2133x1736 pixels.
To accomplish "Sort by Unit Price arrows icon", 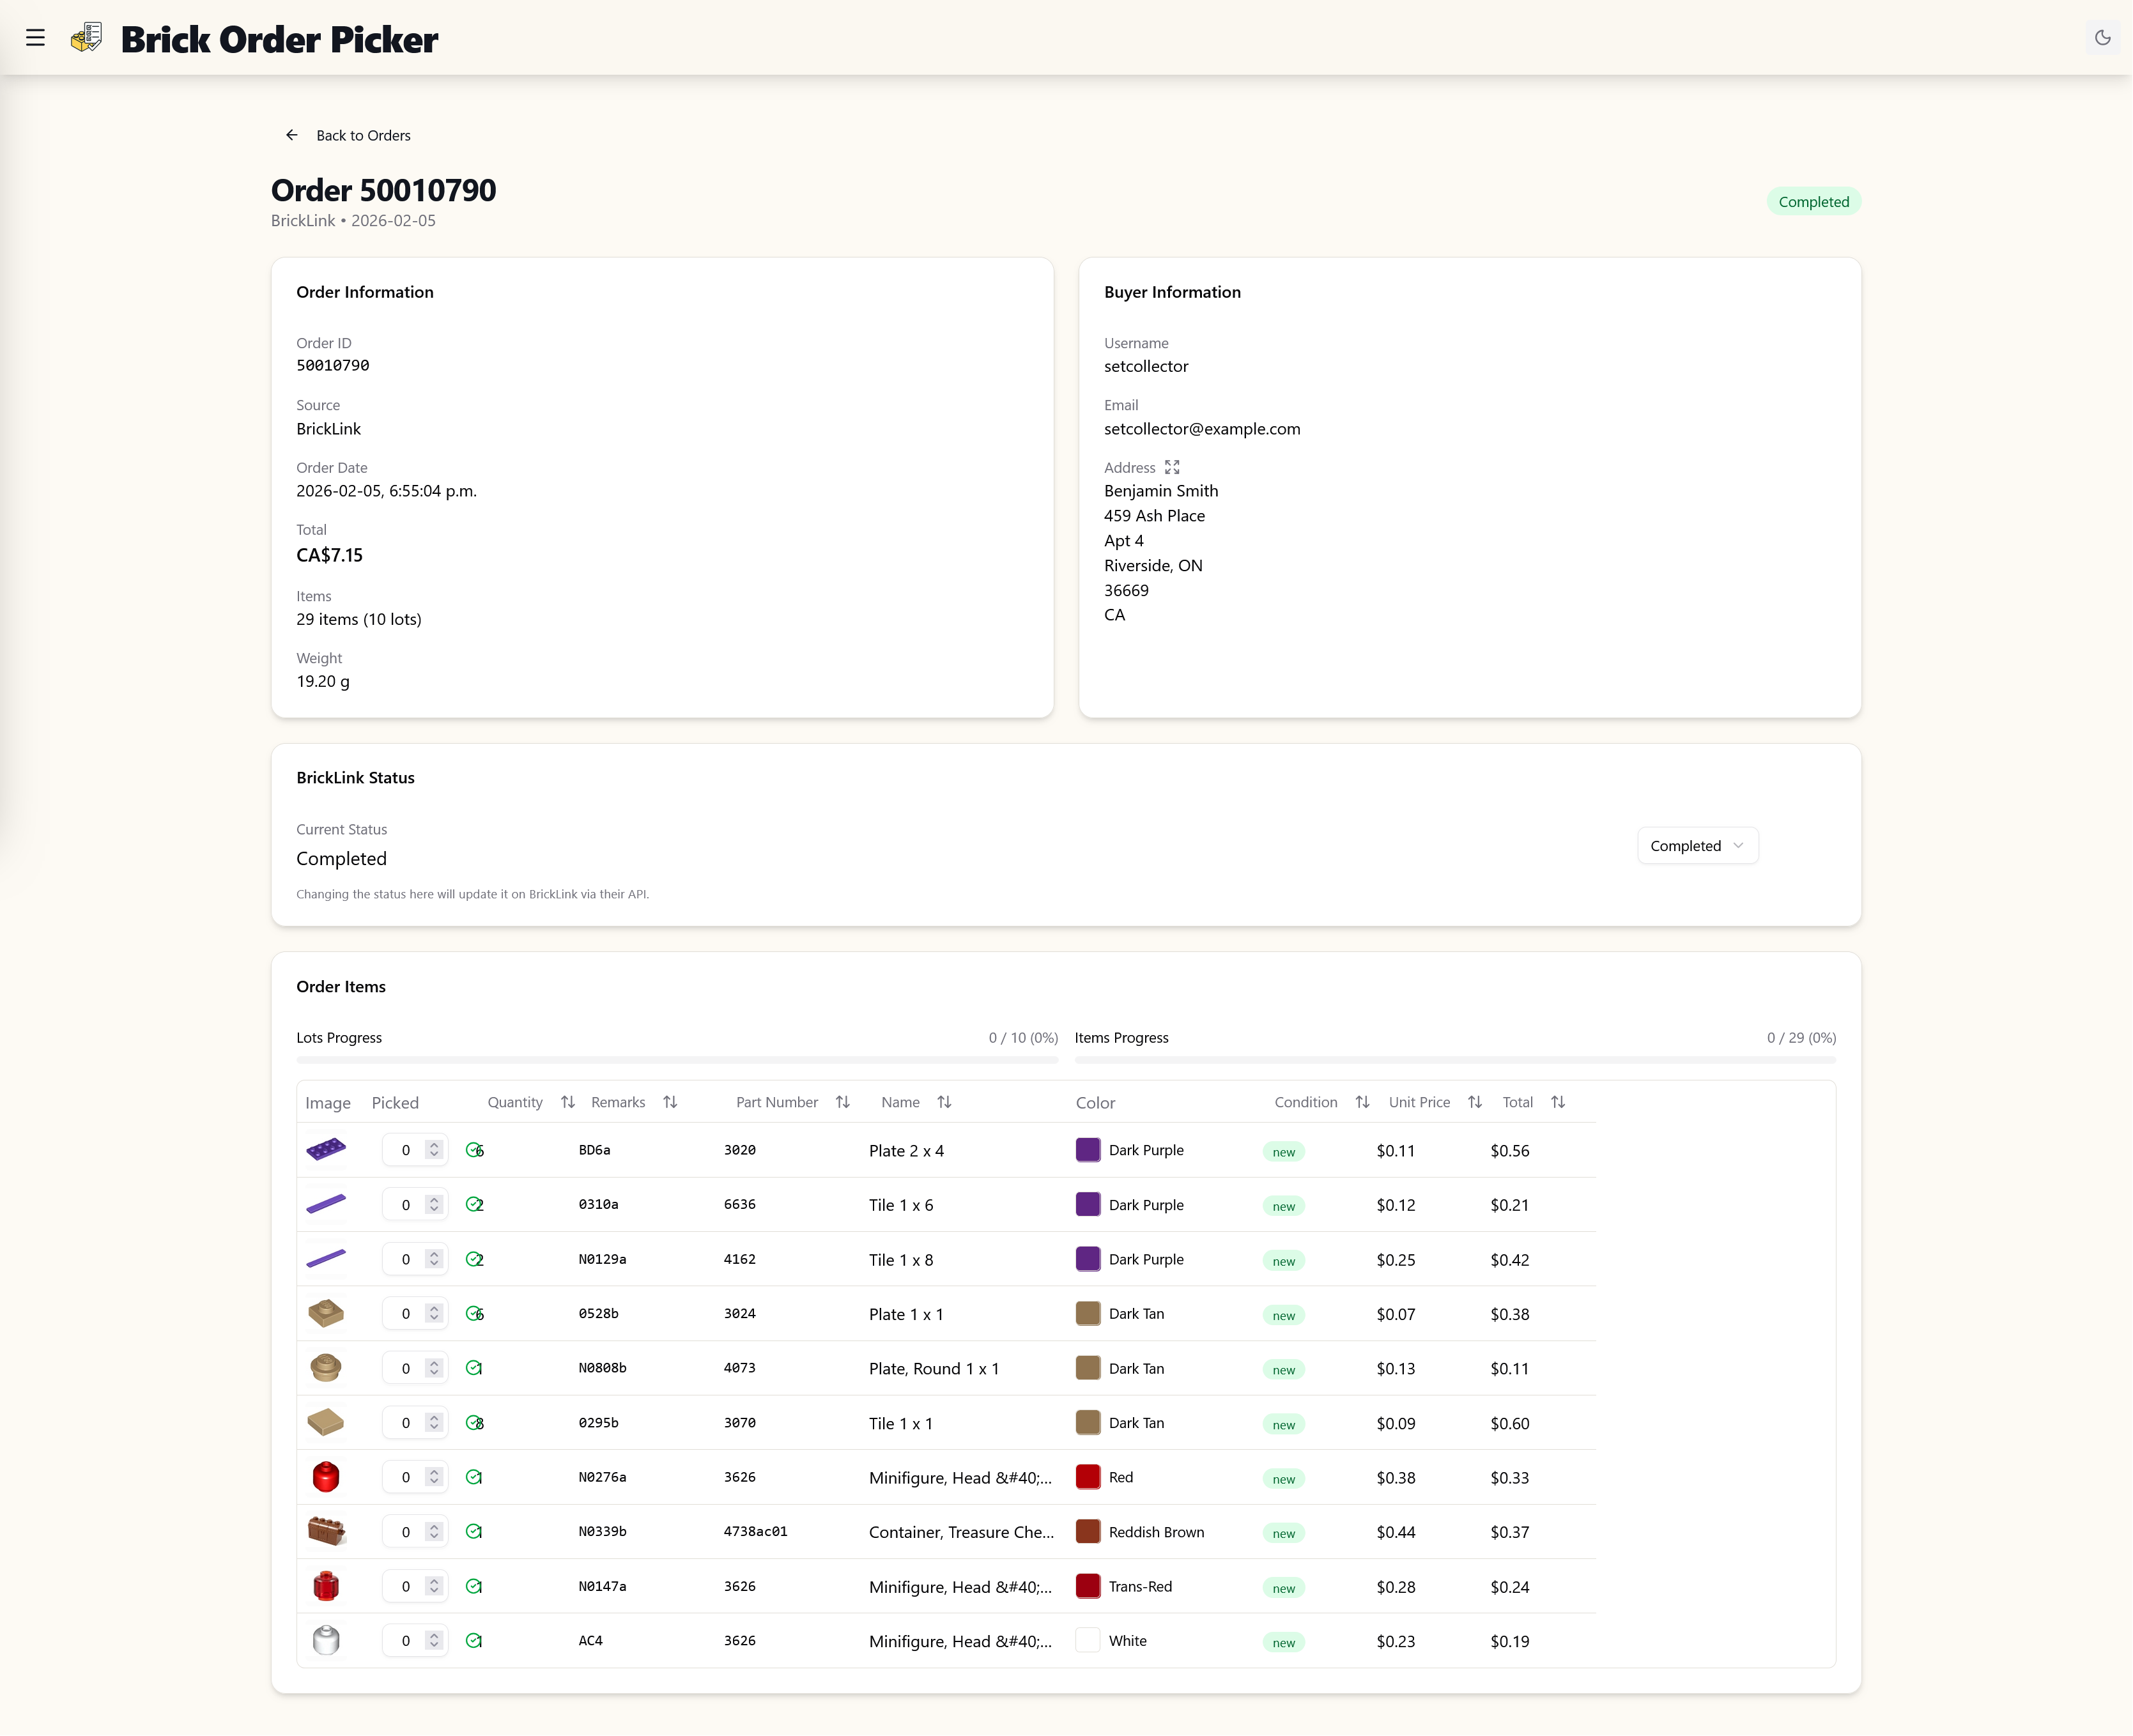I will tap(1474, 1102).
